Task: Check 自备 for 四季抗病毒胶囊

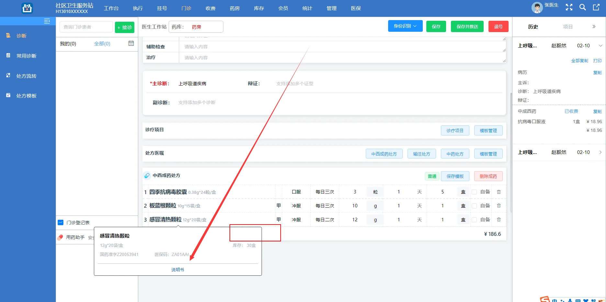Action: click(474, 192)
